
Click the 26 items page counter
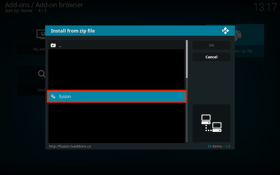pyautogui.click(x=219, y=146)
